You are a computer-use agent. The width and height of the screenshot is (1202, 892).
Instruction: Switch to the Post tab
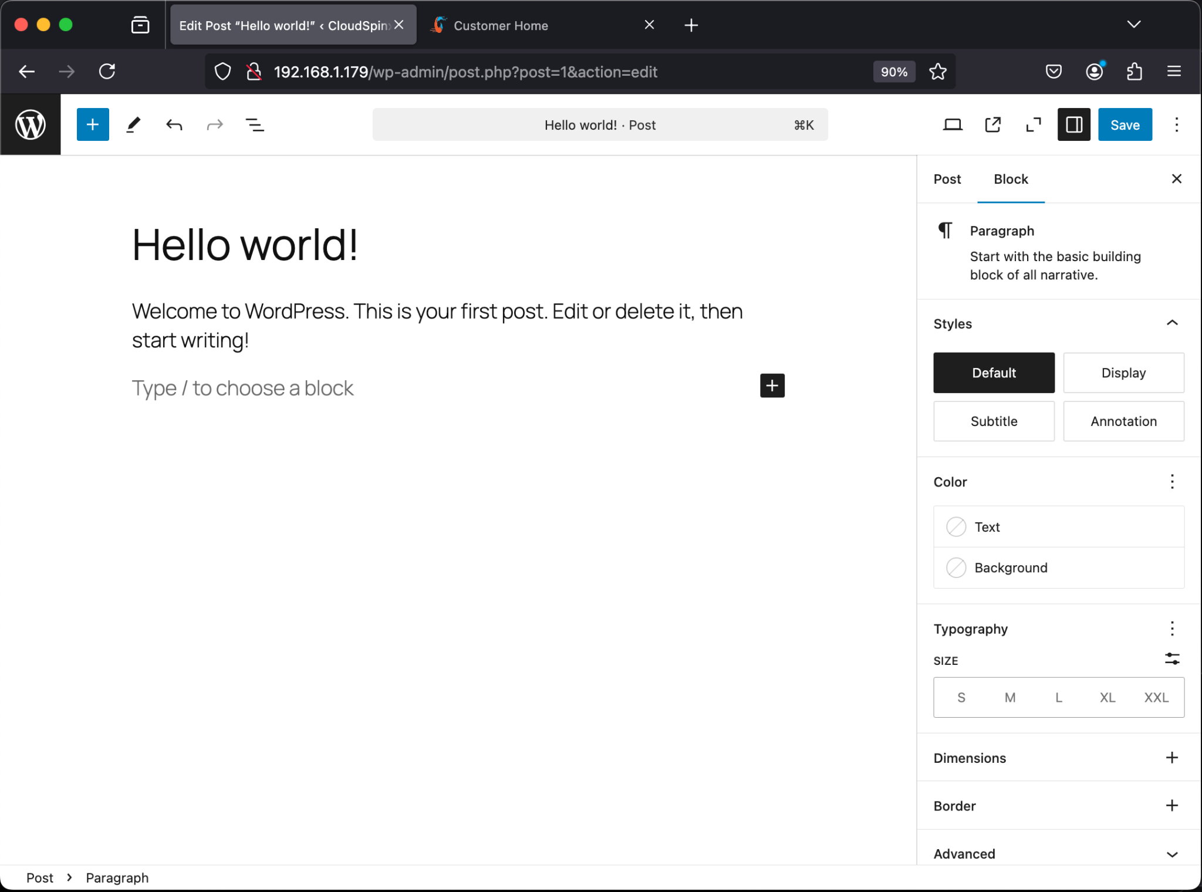tap(946, 179)
